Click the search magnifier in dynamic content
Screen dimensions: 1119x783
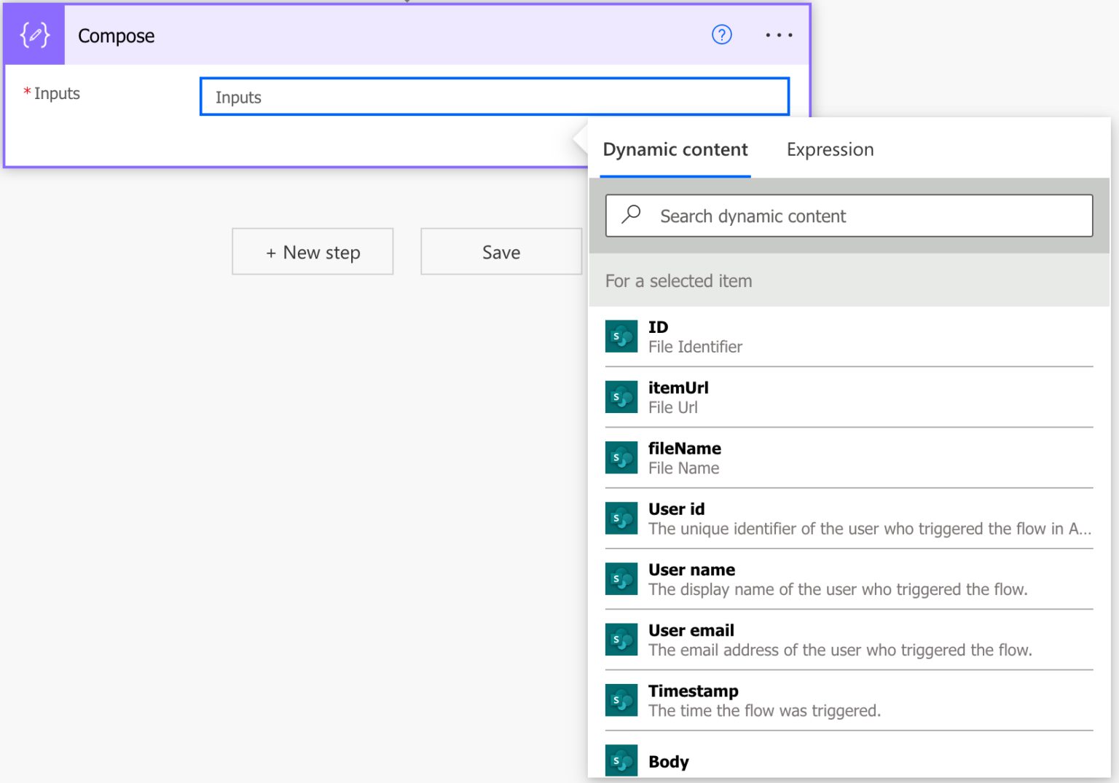[629, 215]
